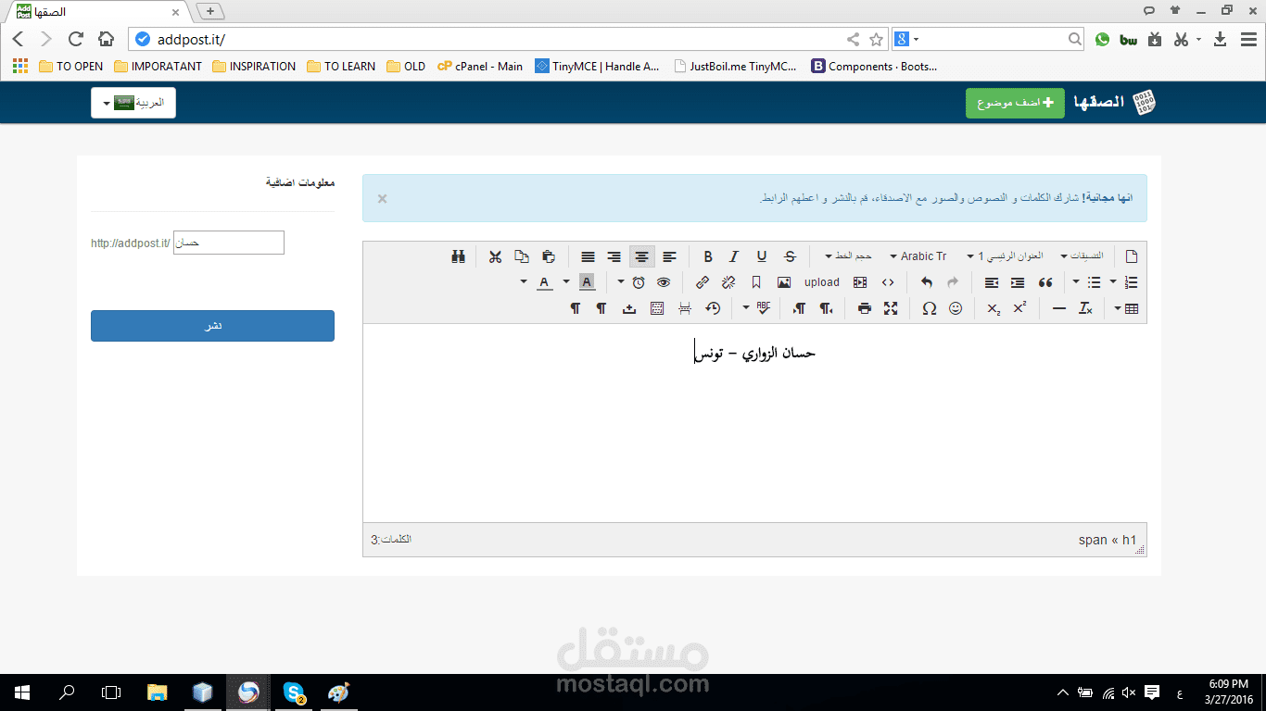Open the TO LEARN bookmarks folder
This screenshot has height=711, width=1266.
342,67
